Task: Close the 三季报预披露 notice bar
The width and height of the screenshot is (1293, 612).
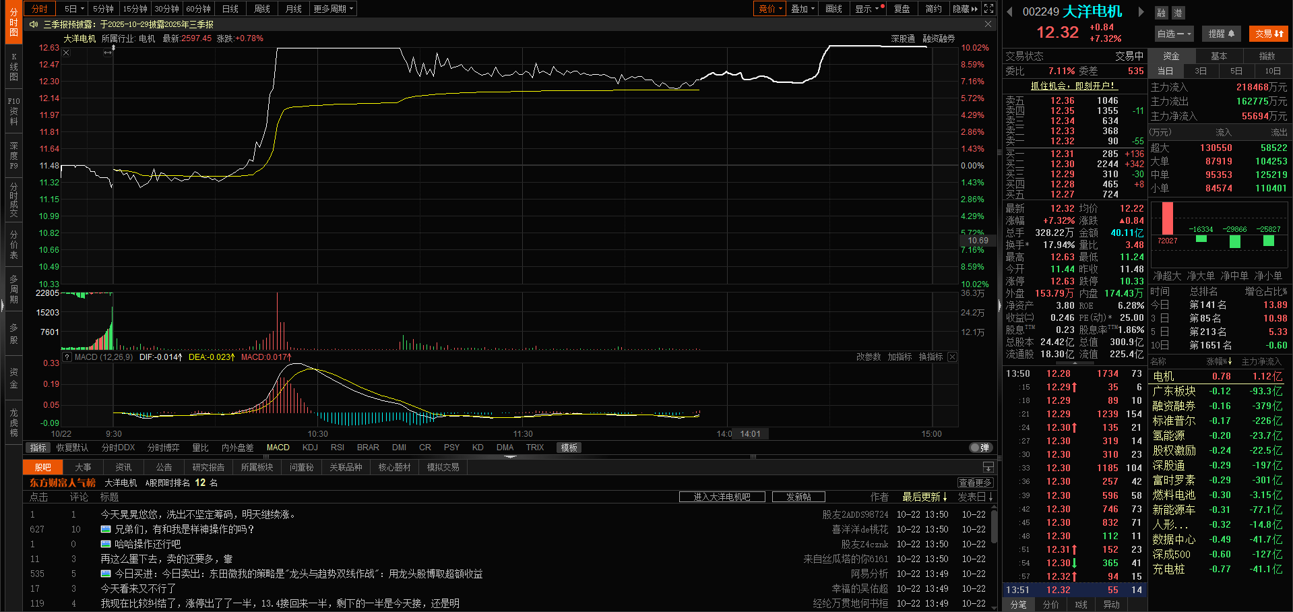Action: coord(988,24)
